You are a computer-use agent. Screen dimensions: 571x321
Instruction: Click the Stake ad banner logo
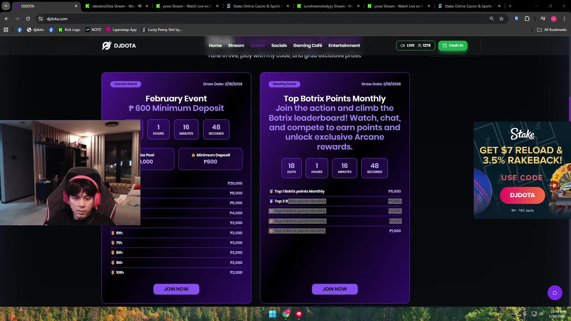point(522,134)
